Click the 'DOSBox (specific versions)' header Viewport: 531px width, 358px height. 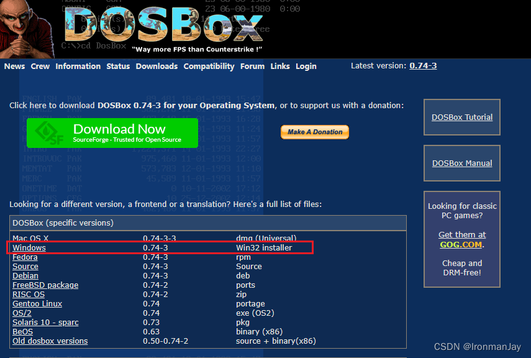(x=63, y=223)
